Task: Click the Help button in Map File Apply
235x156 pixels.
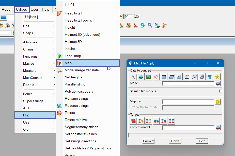Action: coord(202,141)
